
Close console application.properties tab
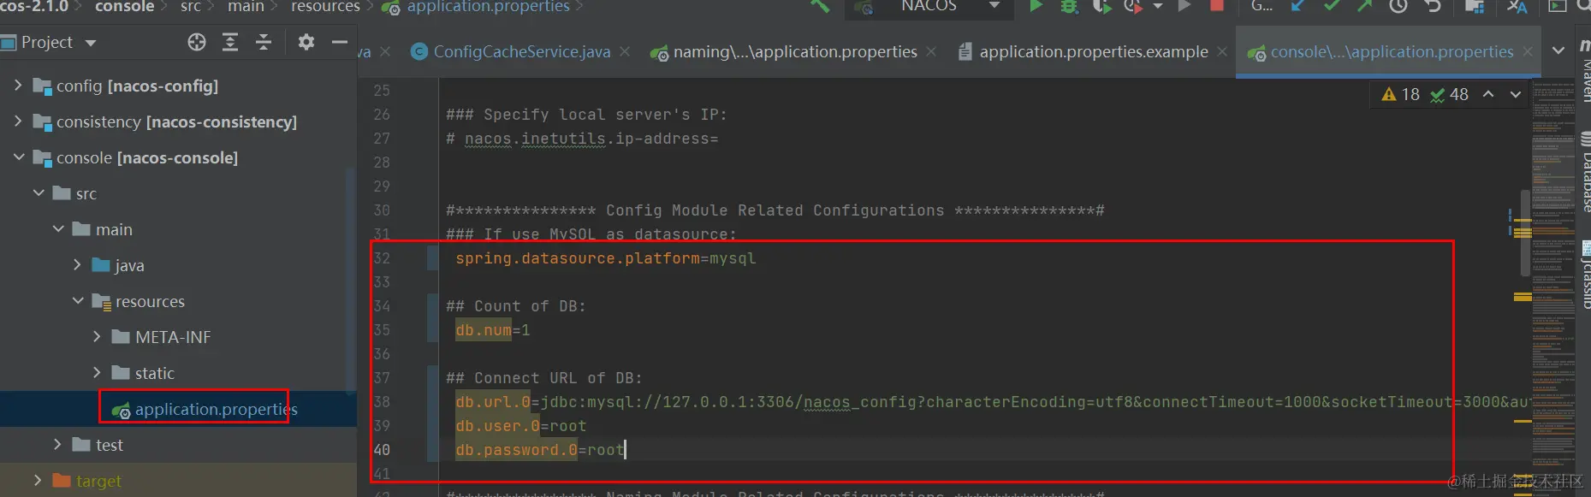point(1528,52)
